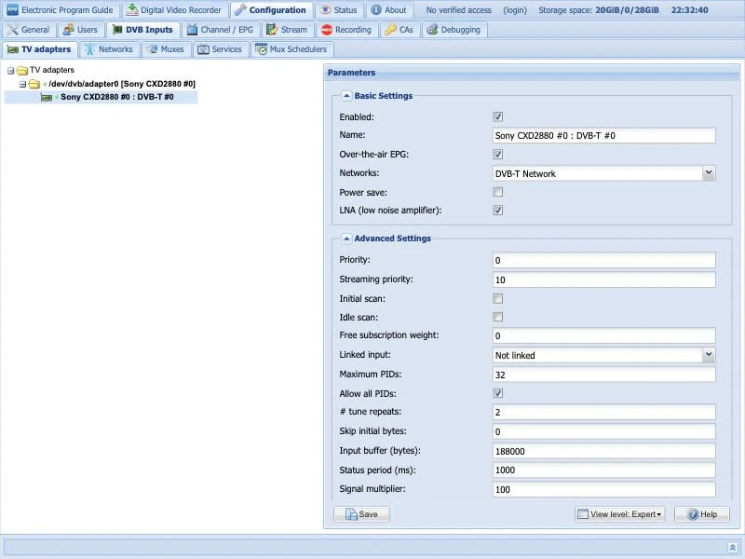This screenshot has width=745, height=559.
Task: Click the Streaming priority input field
Action: click(603, 279)
